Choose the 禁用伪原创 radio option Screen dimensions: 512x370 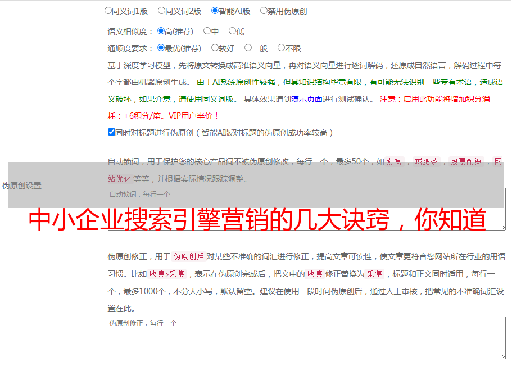click(x=264, y=11)
